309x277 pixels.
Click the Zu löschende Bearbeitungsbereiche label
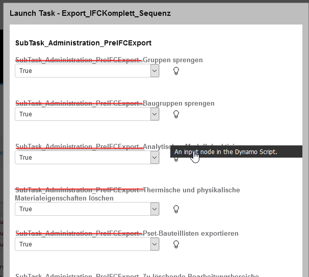click(199, 275)
